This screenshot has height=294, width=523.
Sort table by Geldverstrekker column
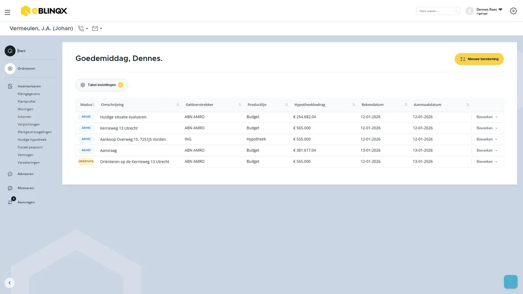[x=240, y=105]
